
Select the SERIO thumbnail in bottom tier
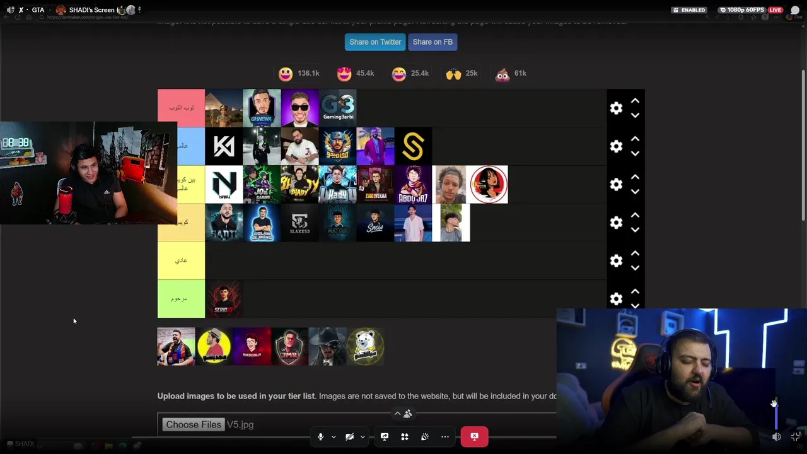click(224, 299)
